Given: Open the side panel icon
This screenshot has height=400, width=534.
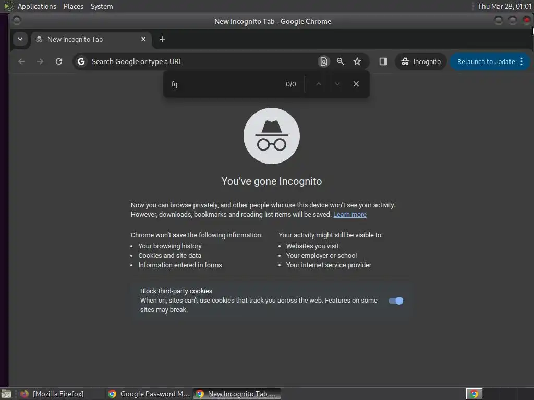Looking at the screenshot, I should pyautogui.click(x=383, y=61).
